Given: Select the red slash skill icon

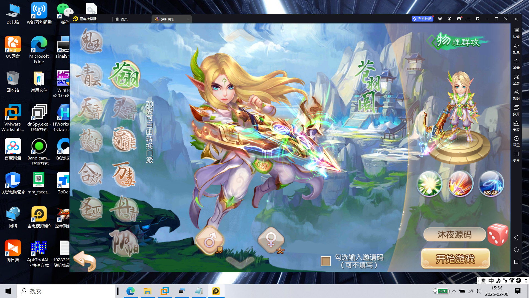Looking at the screenshot, I should pyautogui.click(x=460, y=184).
